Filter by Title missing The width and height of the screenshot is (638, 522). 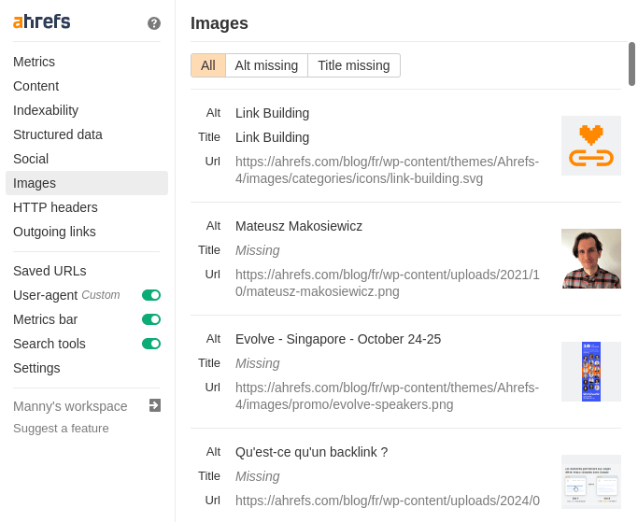(x=354, y=65)
